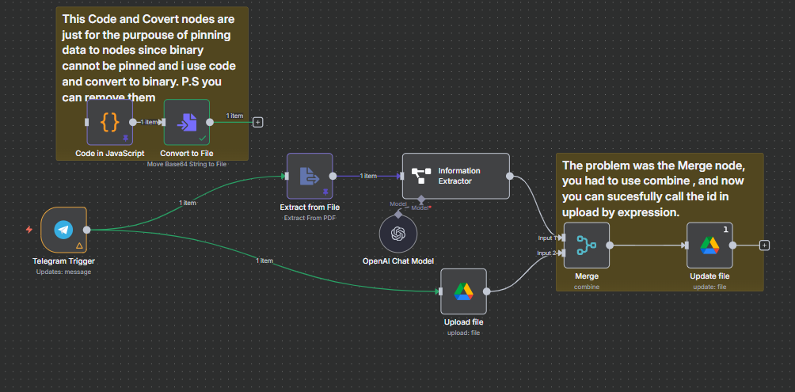The width and height of the screenshot is (795, 392).
Task: Open the Google Drive Upload file node
Action: click(463, 291)
